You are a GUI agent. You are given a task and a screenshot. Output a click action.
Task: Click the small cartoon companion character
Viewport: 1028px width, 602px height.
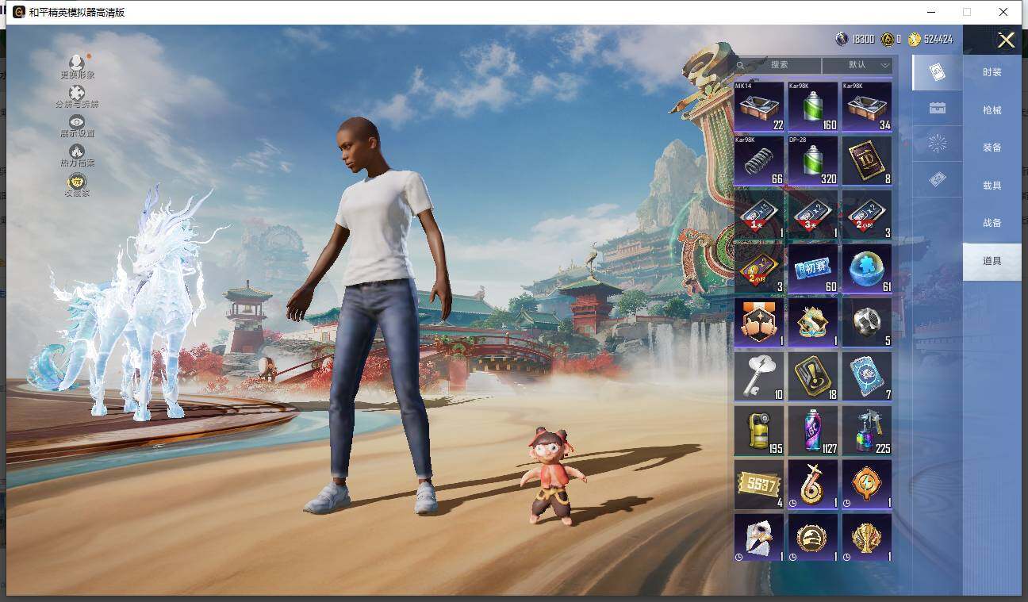point(554,475)
